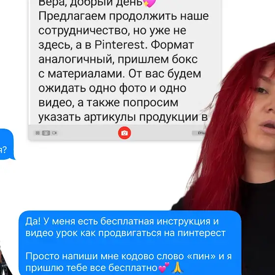The height and width of the screenshot is (275, 275).
Task: Open the Effects panel button
Action: click(x=200, y=133)
